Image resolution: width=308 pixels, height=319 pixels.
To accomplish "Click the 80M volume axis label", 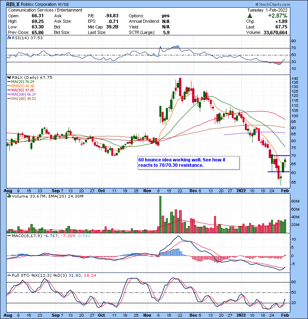I will pyautogui.click(x=295, y=201).
